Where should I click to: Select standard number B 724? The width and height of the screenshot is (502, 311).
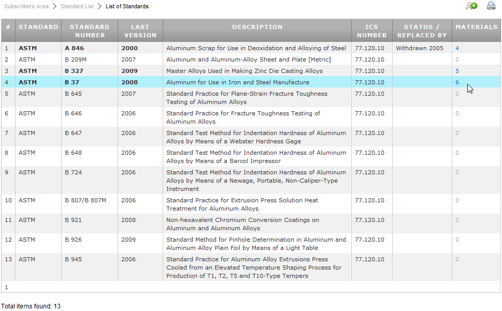(x=74, y=173)
